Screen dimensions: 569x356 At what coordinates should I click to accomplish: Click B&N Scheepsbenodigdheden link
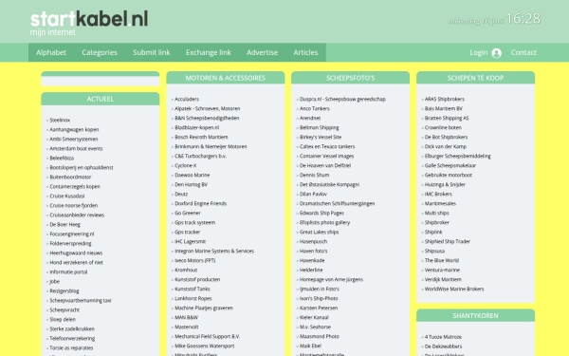pyautogui.click(x=207, y=118)
